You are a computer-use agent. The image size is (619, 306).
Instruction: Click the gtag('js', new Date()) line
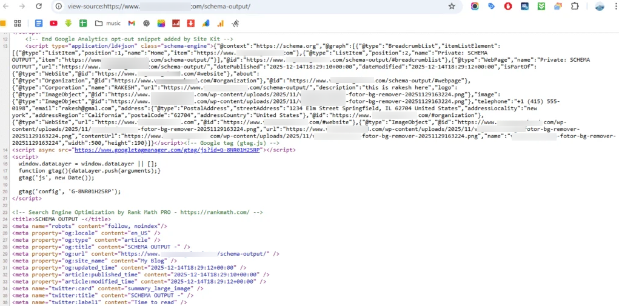click(x=56, y=178)
